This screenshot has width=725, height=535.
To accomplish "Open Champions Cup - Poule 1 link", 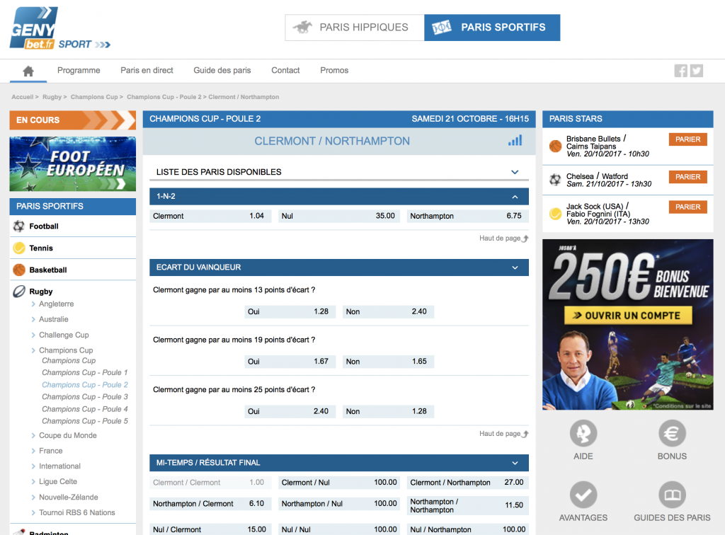I will click(85, 372).
